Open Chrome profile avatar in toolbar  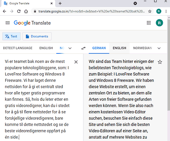[x=159, y=11]
